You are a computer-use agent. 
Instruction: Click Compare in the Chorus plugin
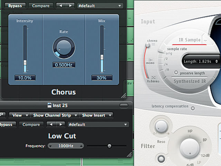41,6
